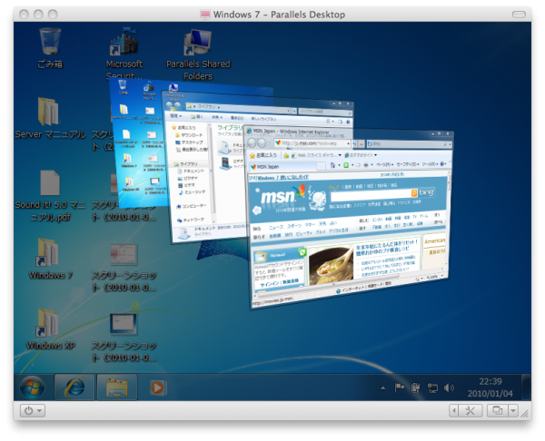
Task: Show hidden tray icons arrow
Action: [x=382, y=387]
